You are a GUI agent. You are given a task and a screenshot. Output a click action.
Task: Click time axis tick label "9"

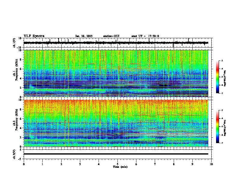click(x=192, y=164)
